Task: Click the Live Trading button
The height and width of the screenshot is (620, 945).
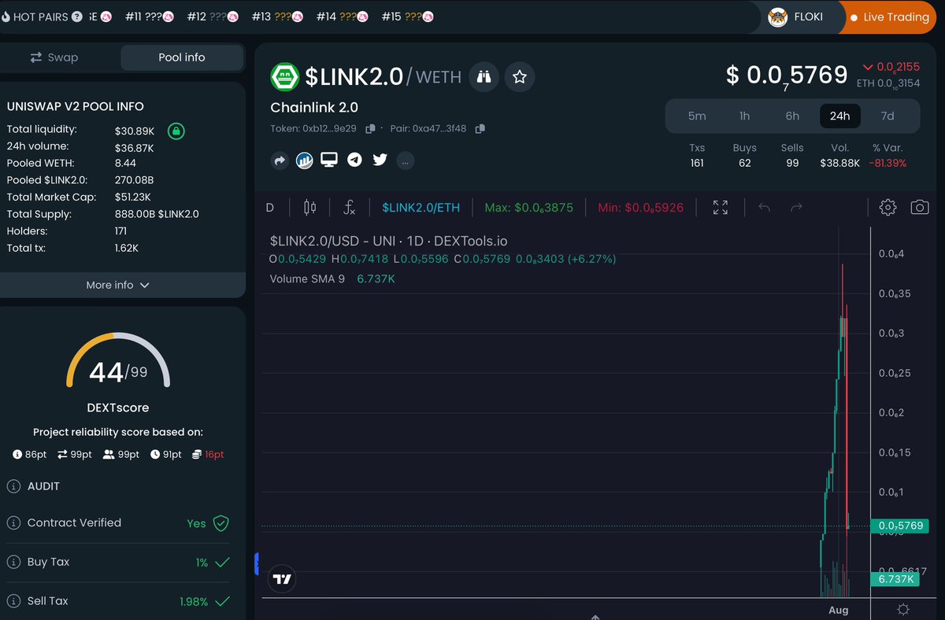Action: [x=890, y=17]
